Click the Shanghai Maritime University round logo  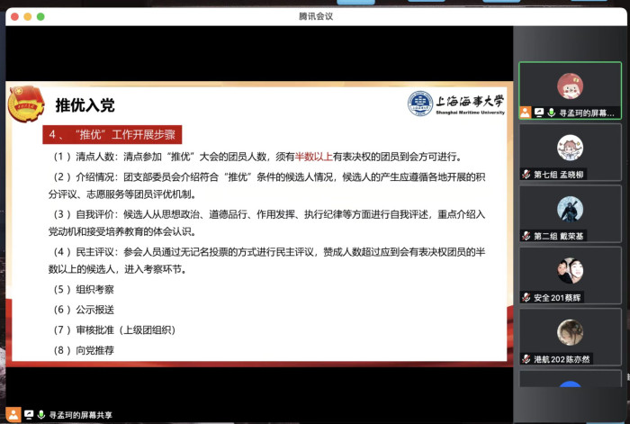(x=420, y=104)
